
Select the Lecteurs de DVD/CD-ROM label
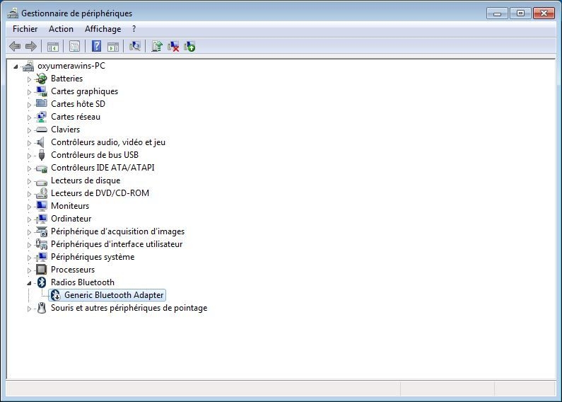click(100, 193)
